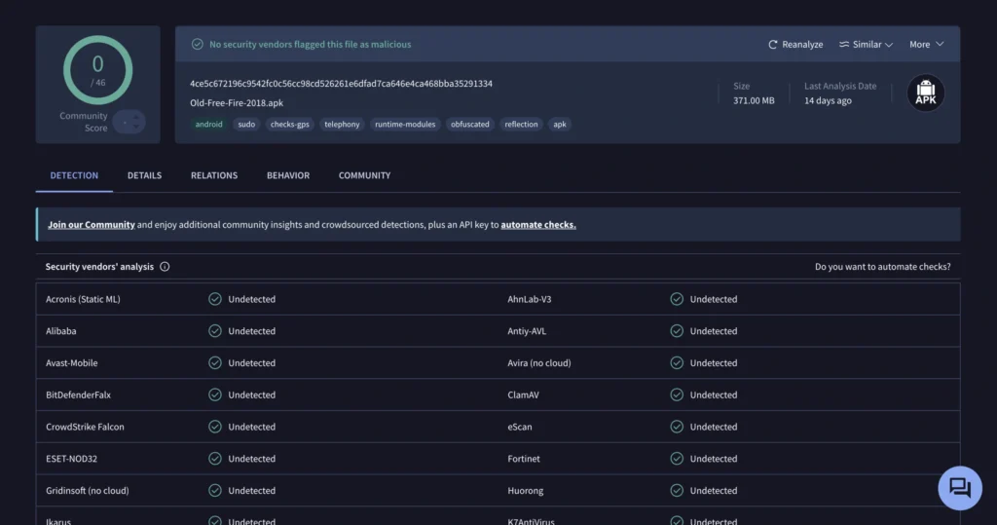
Task: Click the ESET-NOD32 vendor name
Action: click(x=71, y=458)
